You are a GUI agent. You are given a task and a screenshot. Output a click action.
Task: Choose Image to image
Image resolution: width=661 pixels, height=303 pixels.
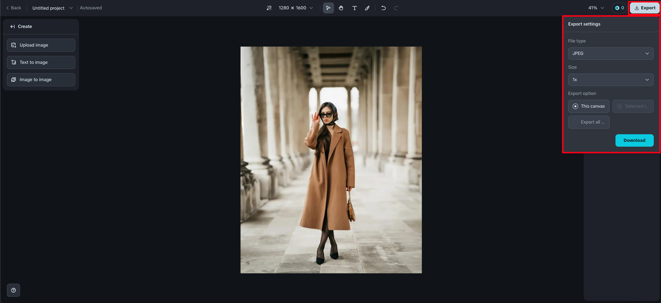coord(41,80)
